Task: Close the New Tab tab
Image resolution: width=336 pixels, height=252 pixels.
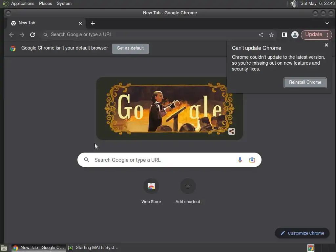Action: [x=80, y=23]
